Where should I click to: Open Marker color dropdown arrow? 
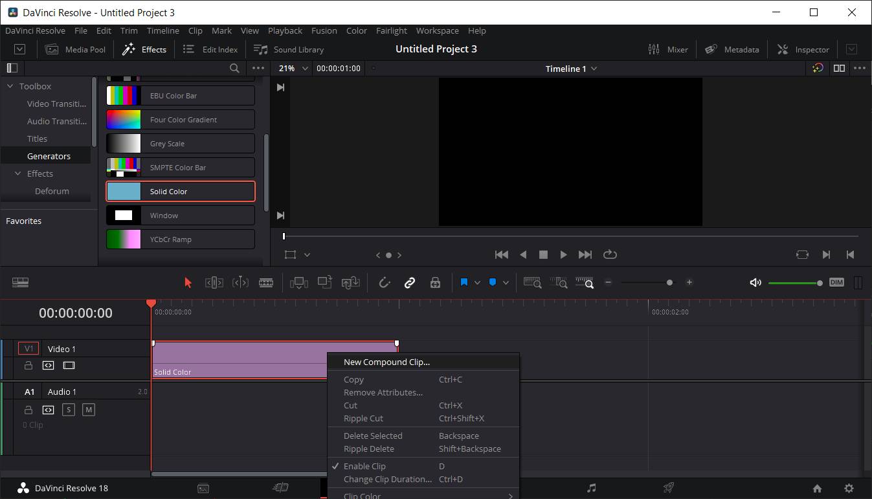(506, 283)
